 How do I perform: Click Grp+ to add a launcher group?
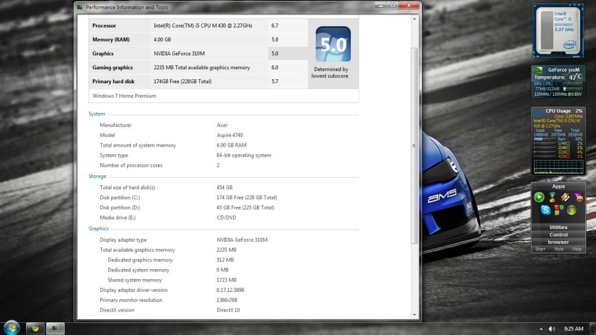[x=541, y=249]
